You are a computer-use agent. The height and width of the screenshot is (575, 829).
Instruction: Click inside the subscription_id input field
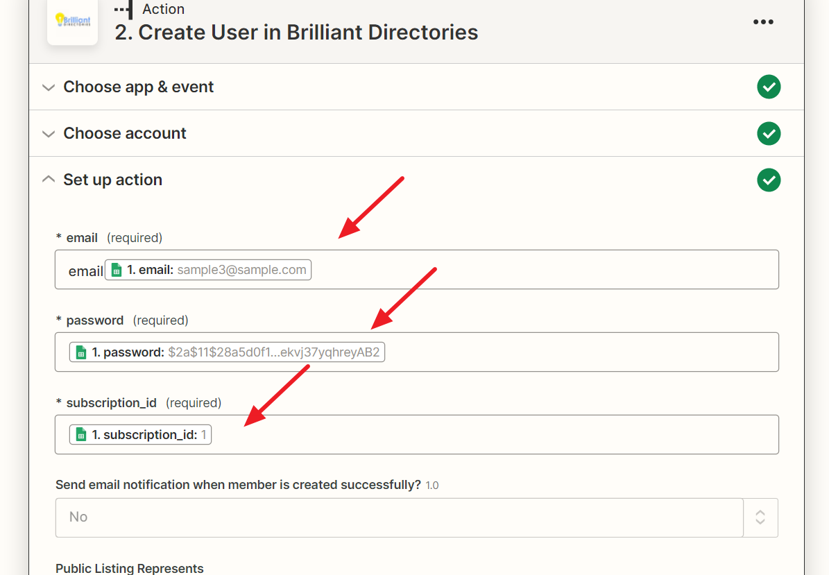click(x=417, y=434)
